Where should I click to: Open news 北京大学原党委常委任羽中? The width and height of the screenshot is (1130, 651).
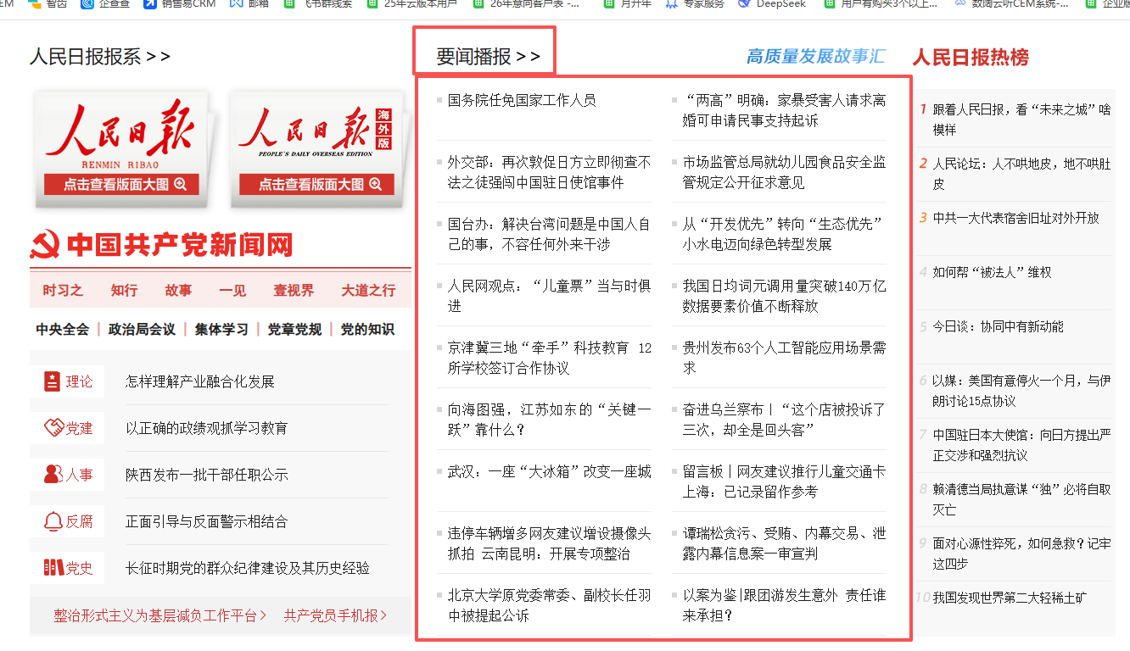(x=549, y=605)
